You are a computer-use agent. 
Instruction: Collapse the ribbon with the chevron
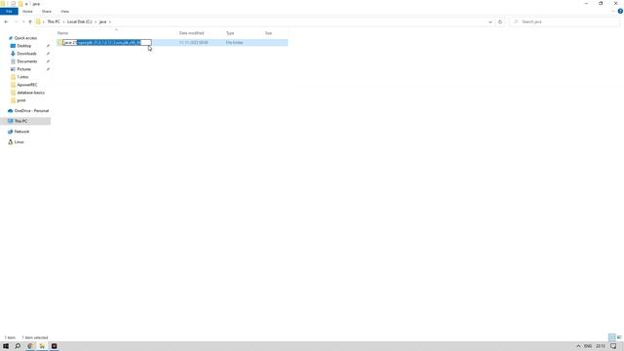pos(613,11)
